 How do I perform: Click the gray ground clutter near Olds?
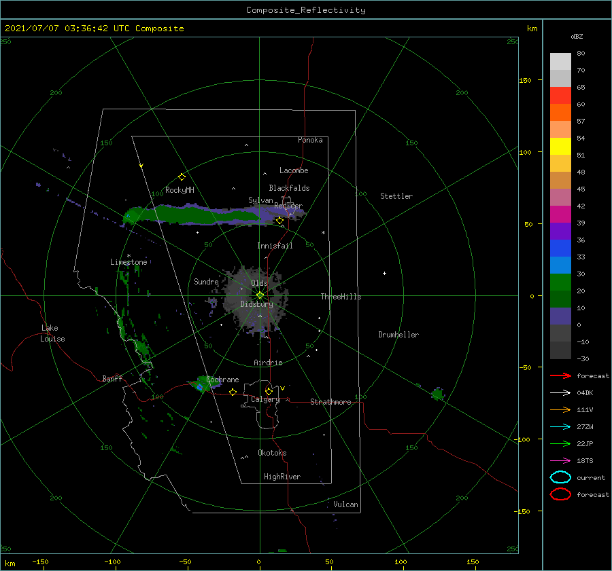coord(256,300)
